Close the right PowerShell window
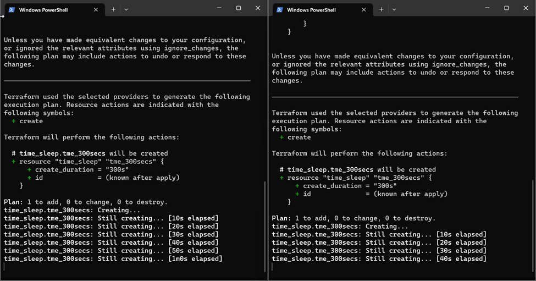 526,8
